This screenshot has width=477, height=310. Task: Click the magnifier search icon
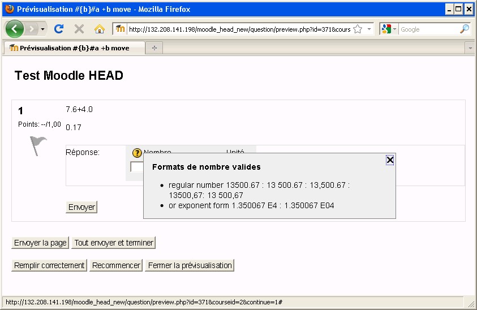click(465, 29)
